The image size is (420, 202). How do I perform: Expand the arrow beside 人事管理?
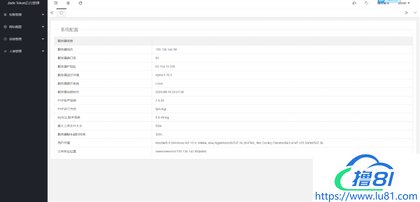tap(43, 51)
